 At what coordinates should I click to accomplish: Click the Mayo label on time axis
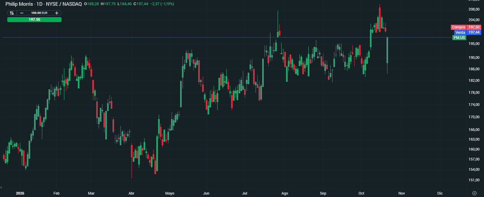pos(170,193)
